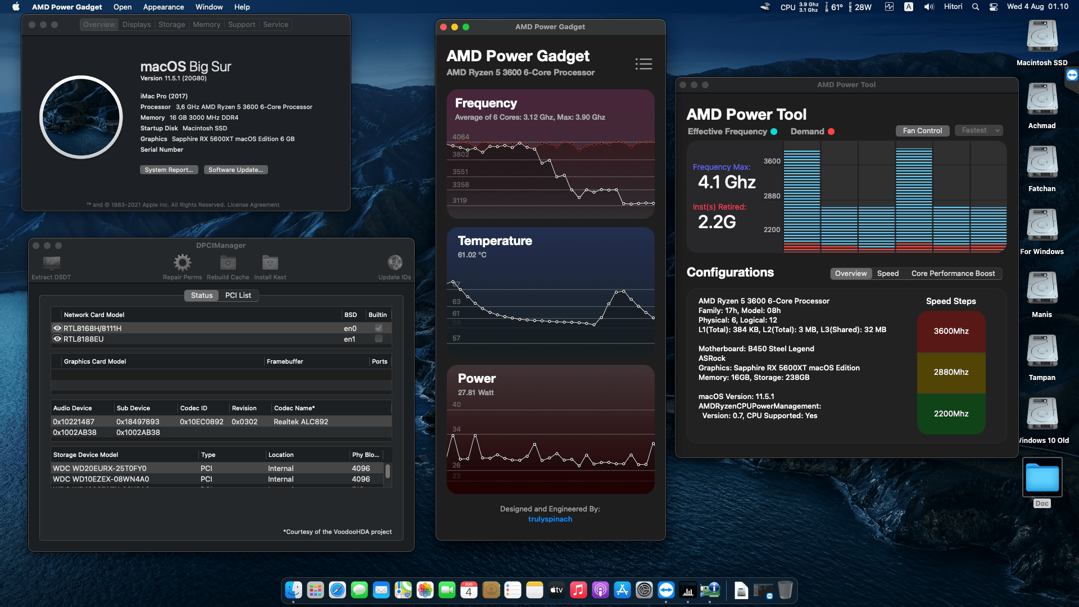Screen dimensions: 1079x607
Task: Open the Fastest fan speed dropdown
Action: pyautogui.click(x=979, y=130)
